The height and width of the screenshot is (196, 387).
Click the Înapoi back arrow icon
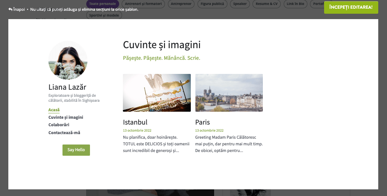pos(11,9)
